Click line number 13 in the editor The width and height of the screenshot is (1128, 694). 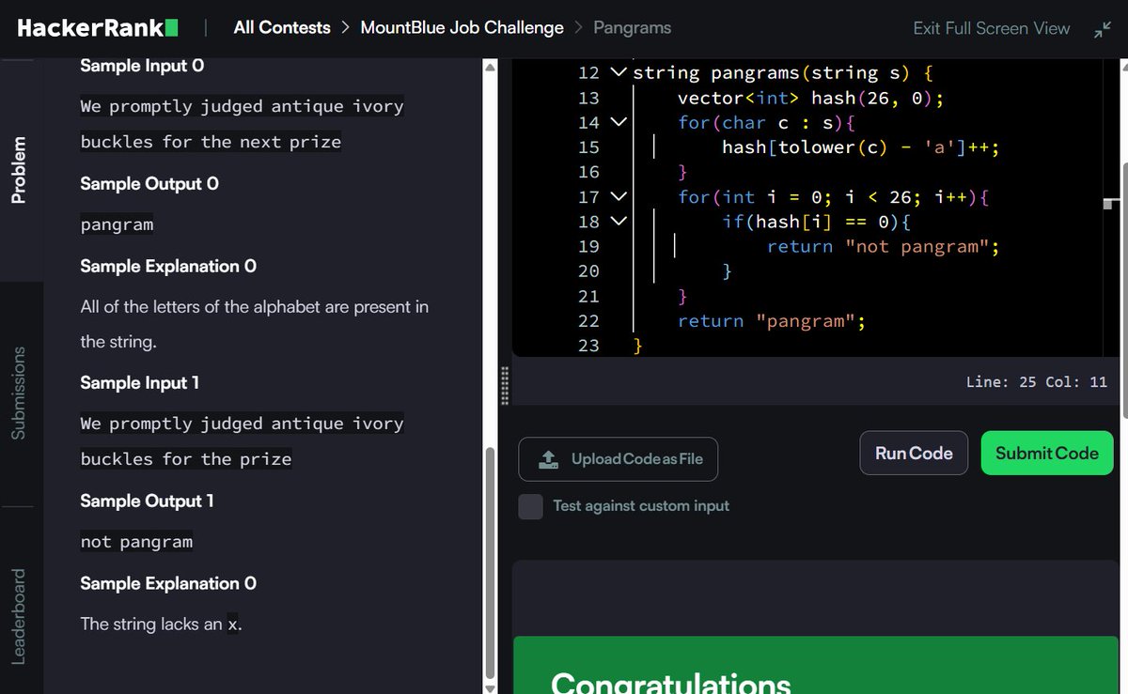click(588, 98)
